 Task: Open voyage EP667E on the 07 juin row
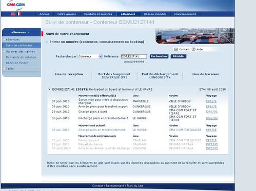tap(211, 101)
